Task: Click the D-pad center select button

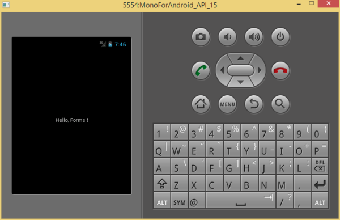Action: tap(240, 70)
